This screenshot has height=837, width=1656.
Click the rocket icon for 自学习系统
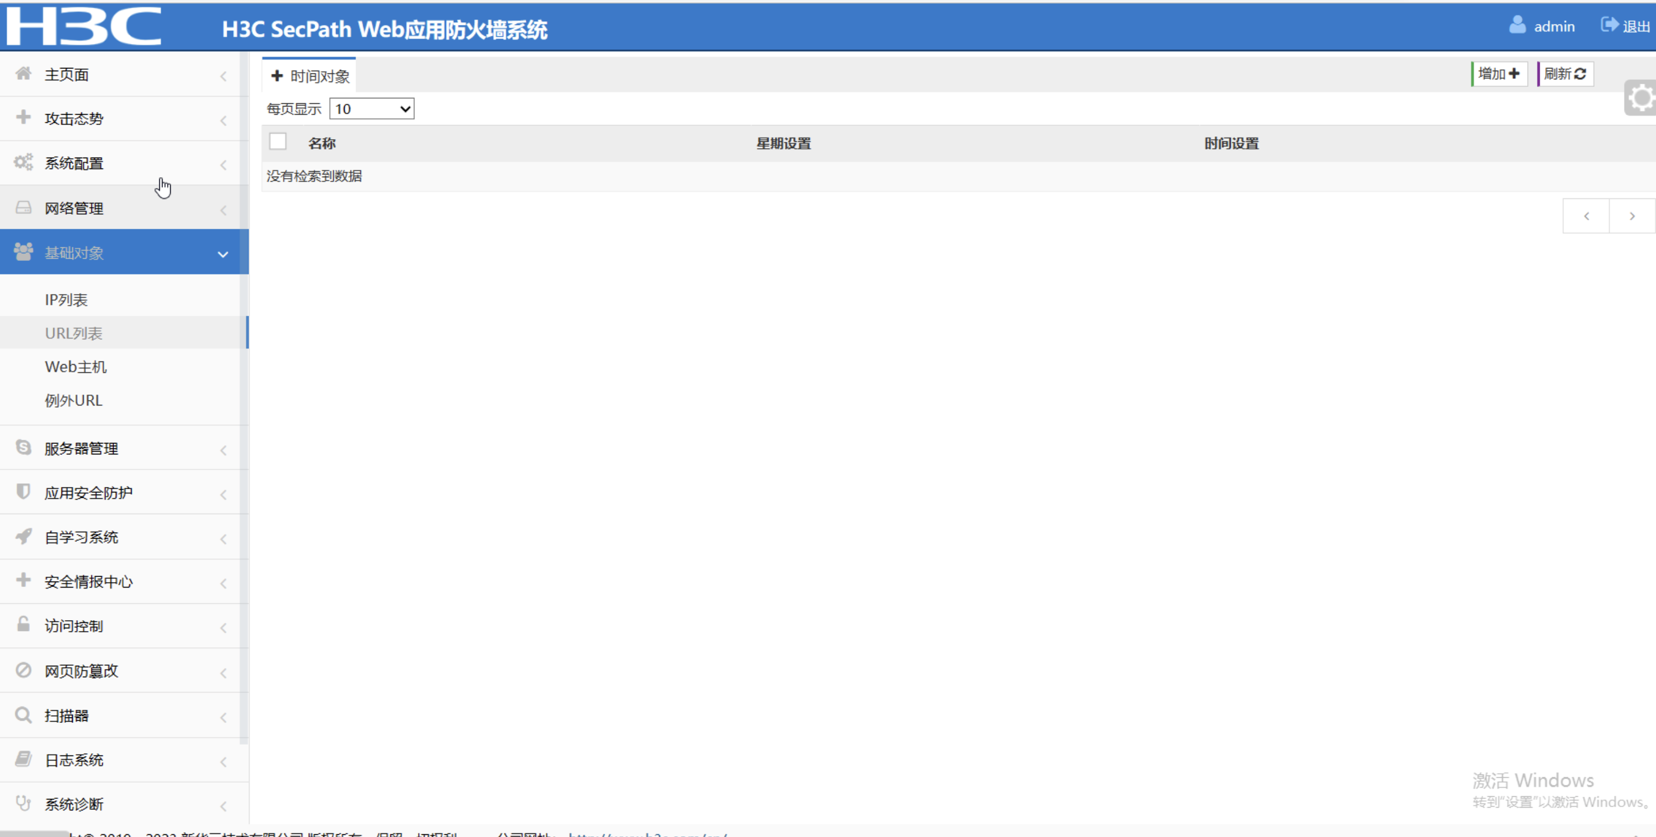pos(23,536)
